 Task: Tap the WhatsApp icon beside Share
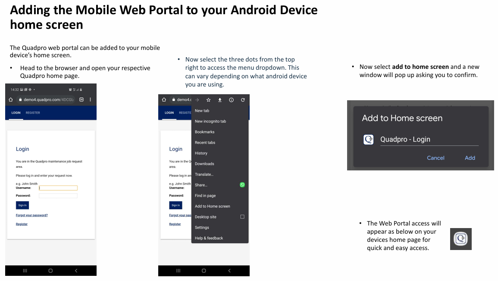tap(242, 185)
